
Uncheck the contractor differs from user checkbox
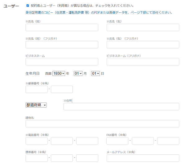pos(28,6)
